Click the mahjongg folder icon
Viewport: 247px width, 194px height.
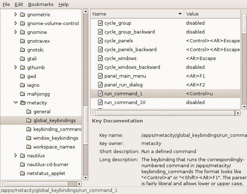pos(23,94)
